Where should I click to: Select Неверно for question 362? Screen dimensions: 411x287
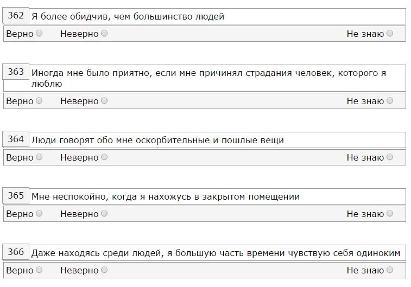104,33
